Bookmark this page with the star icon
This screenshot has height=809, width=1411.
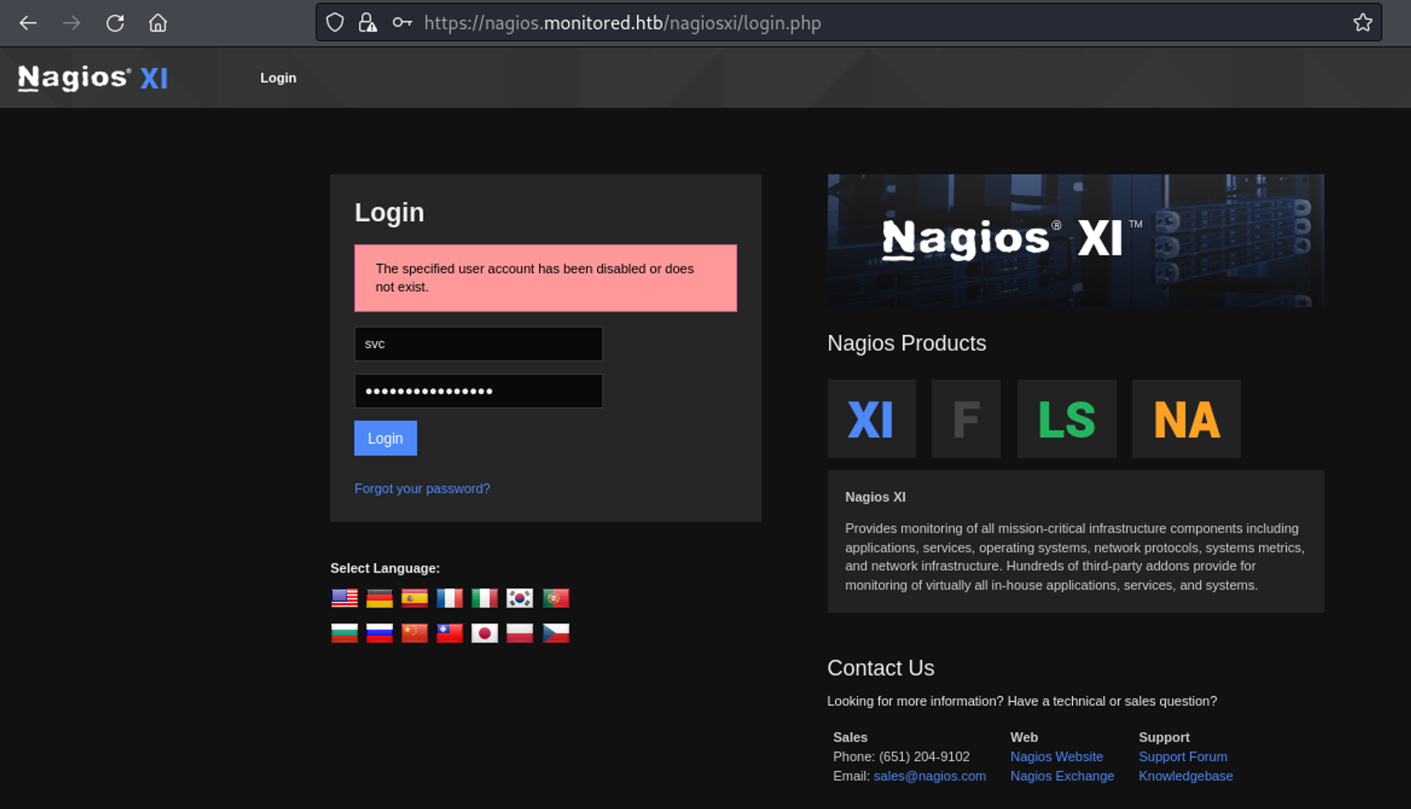click(x=1362, y=23)
